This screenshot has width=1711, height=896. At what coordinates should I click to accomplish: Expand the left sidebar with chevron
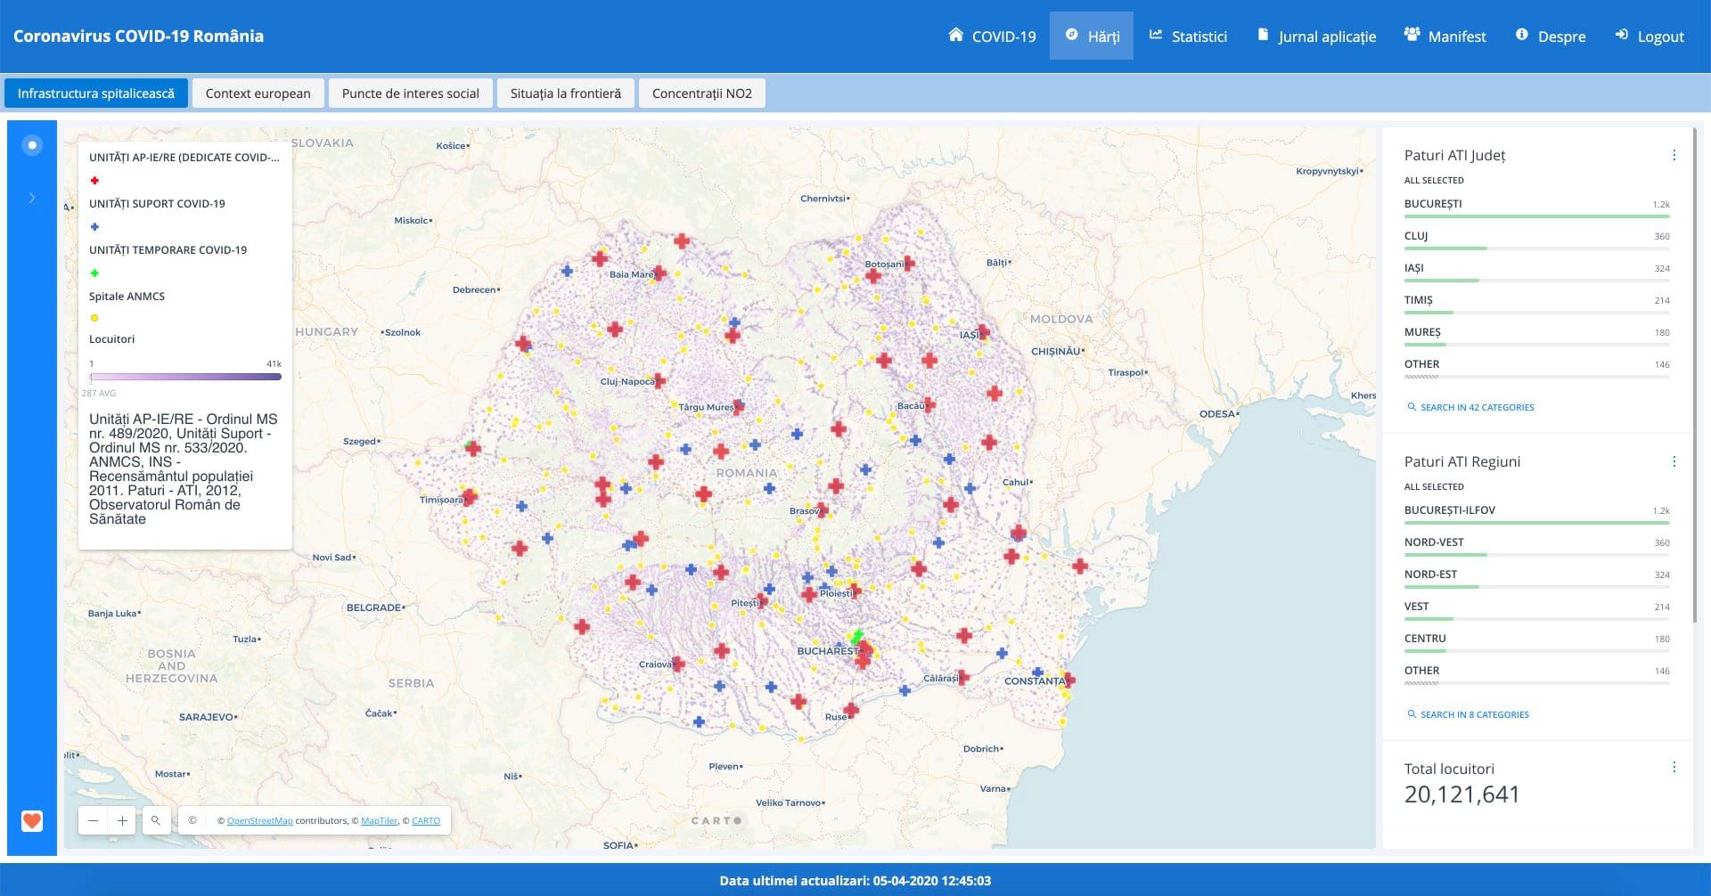[32, 198]
